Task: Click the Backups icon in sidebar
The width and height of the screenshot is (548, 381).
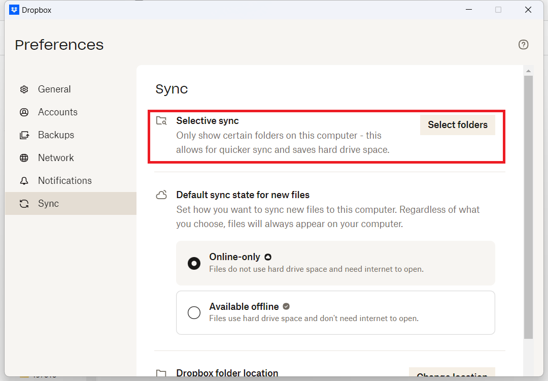Action: [24, 135]
